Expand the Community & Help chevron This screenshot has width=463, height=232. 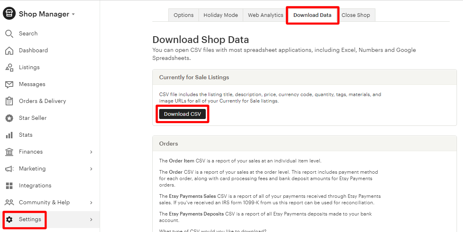[91, 203]
